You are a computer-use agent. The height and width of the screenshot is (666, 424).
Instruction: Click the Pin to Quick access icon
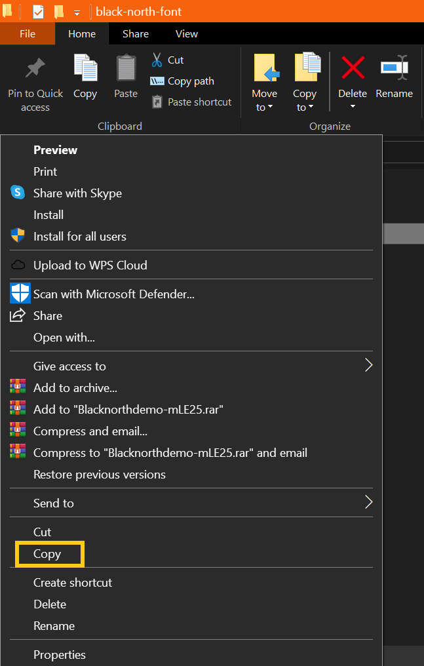35,68
